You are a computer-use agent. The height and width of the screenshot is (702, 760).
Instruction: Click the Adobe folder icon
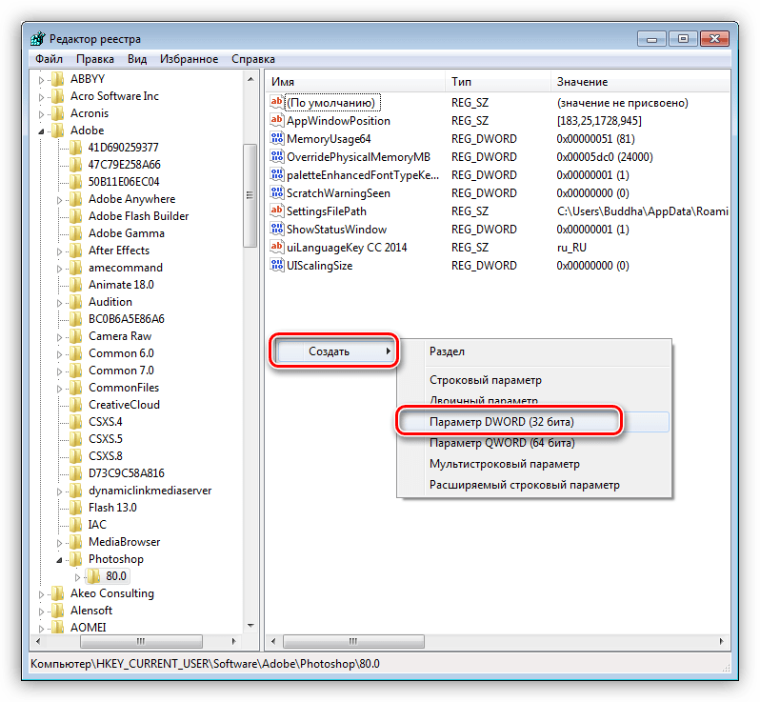coord(58,130)
